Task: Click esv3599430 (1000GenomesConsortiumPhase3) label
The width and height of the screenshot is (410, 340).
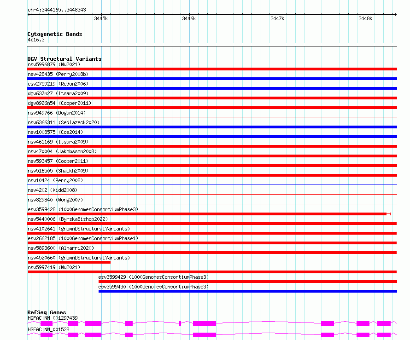Action: tap(153, 287)
